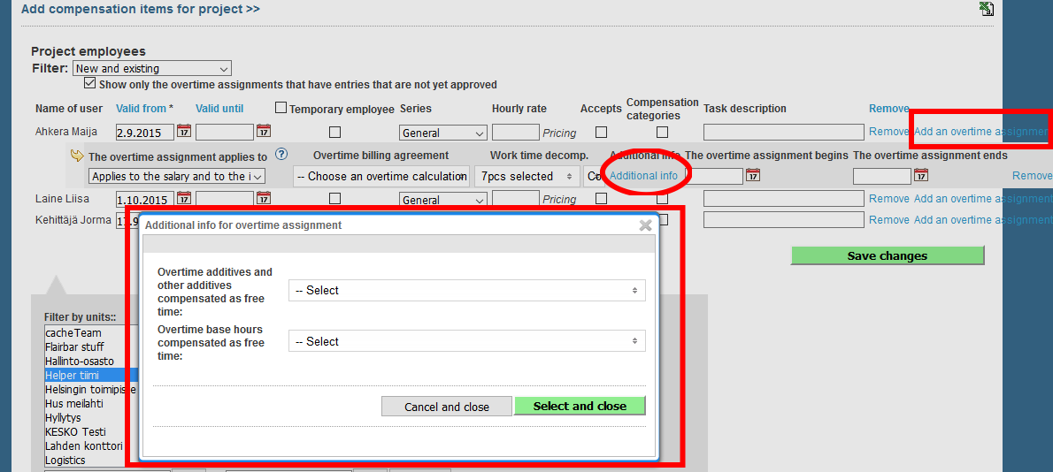The image size is (1053, 472).
Task: Open calendar for overtime assignment ends date
Action: click(x=921, y=176)
